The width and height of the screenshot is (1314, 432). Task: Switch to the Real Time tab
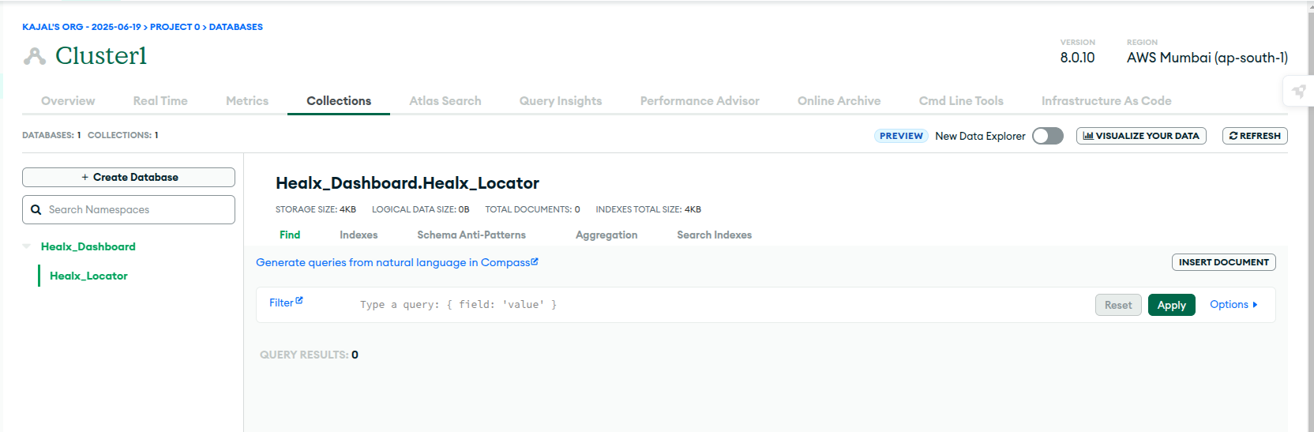click(x=160, y=101)
